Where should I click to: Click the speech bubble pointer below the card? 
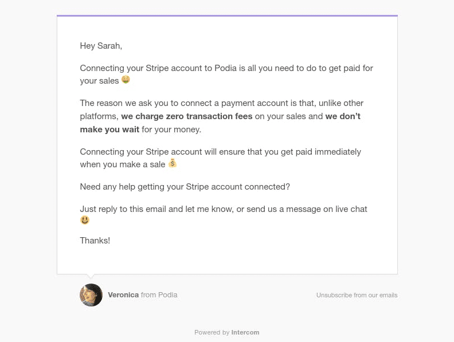pyautogui.click(x=91, y=276)
